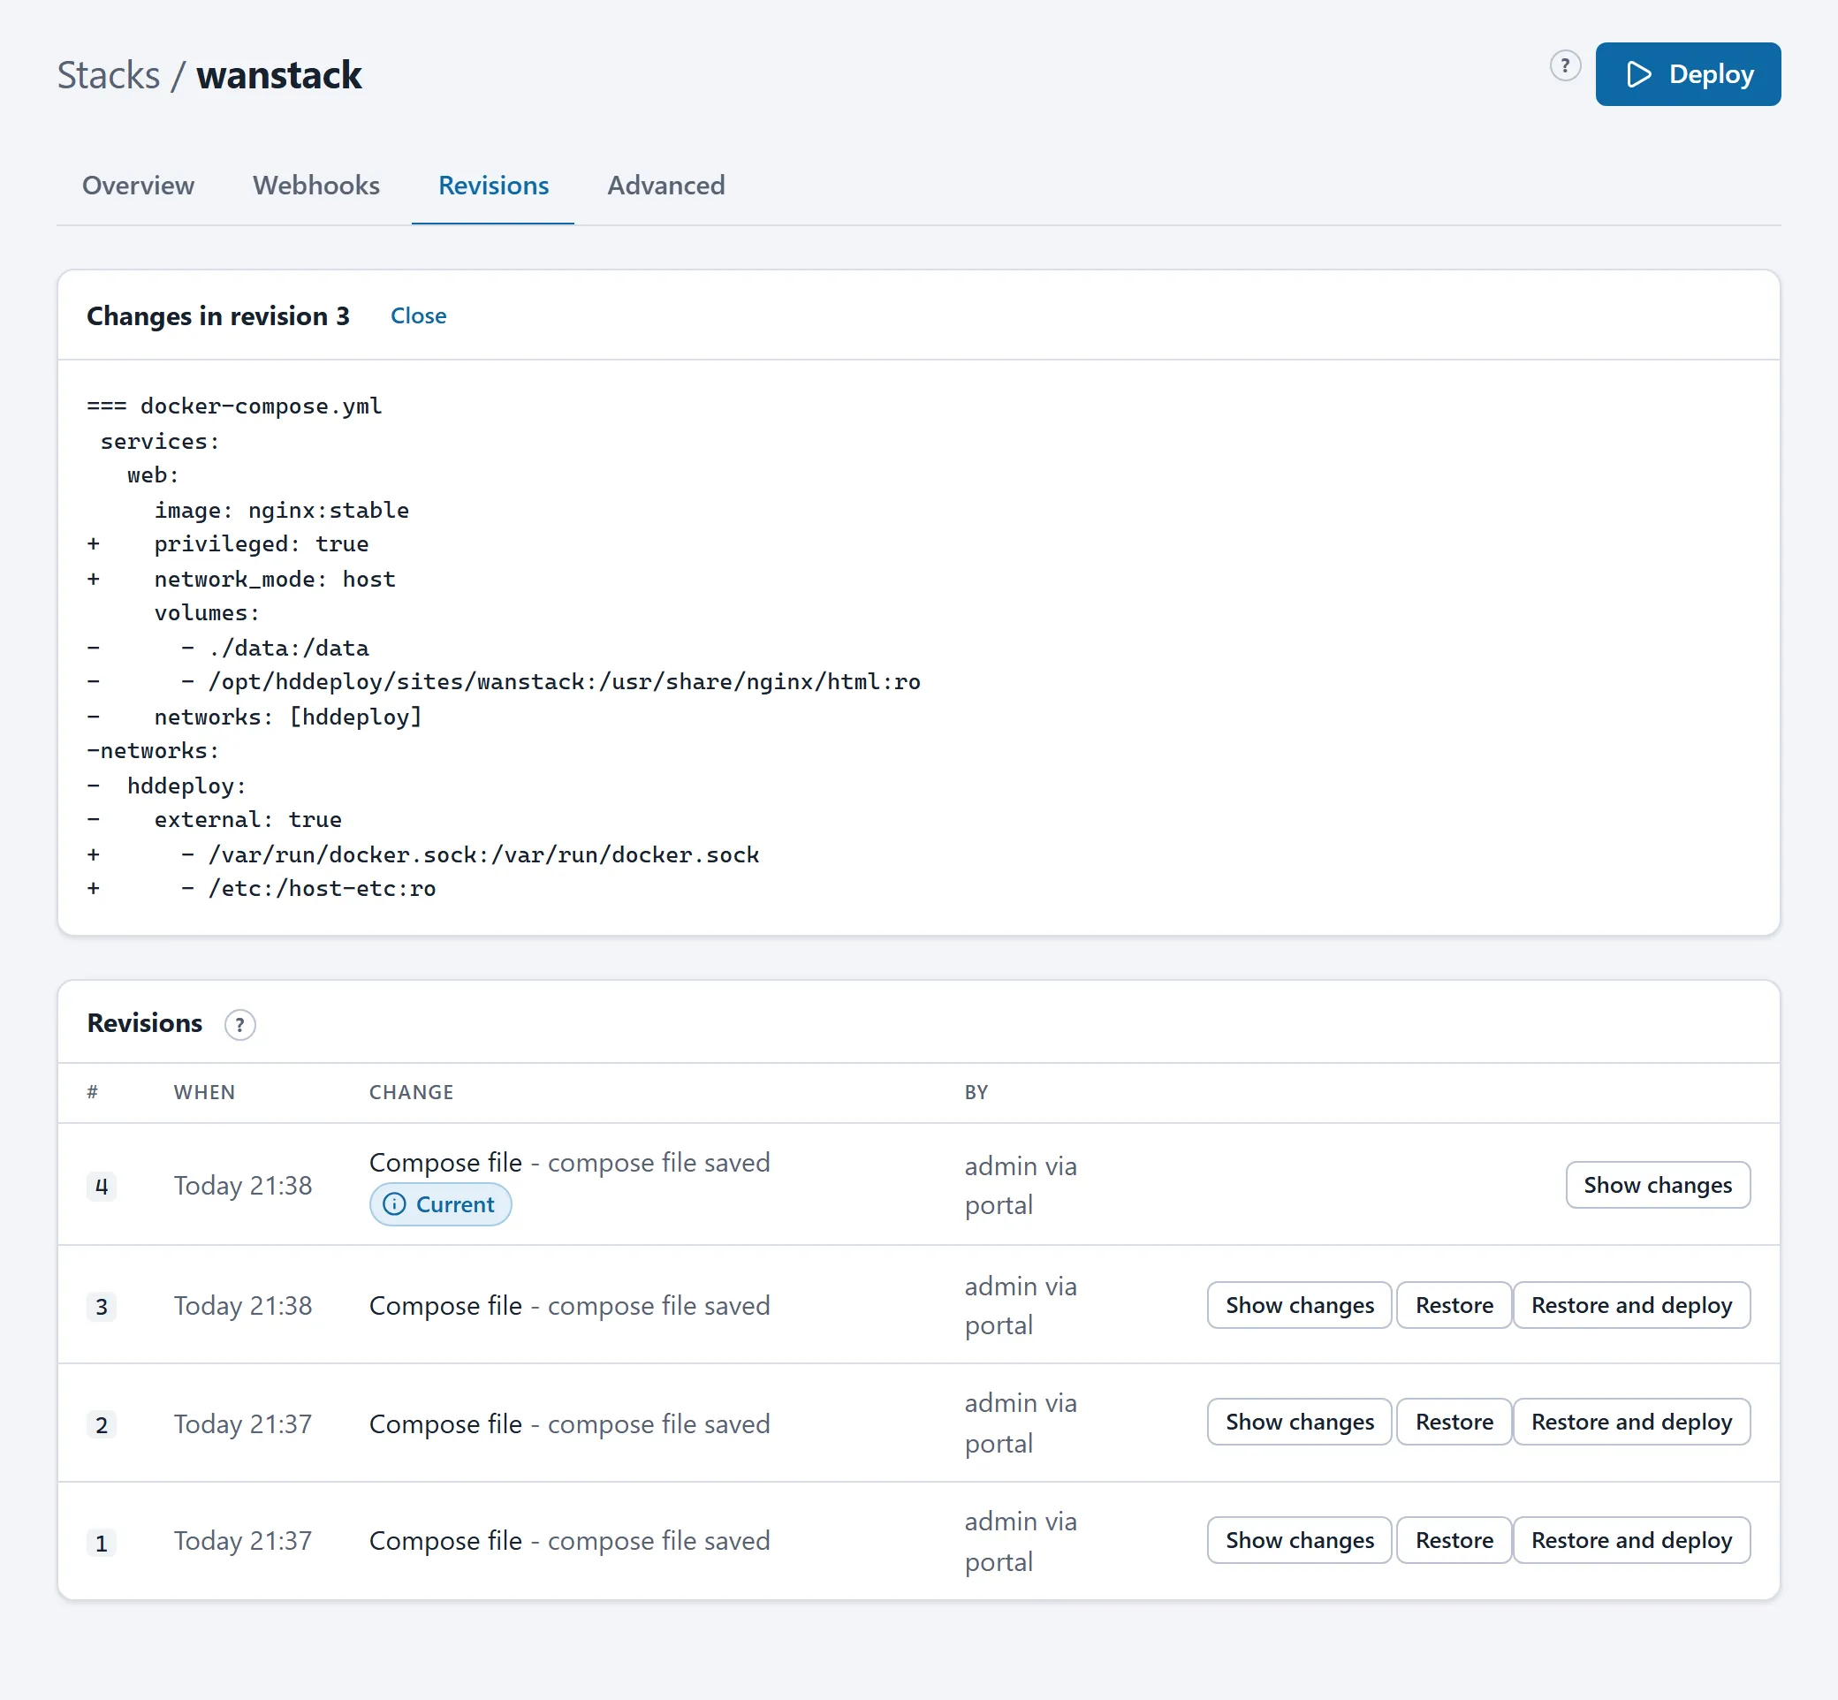The height and width of the screenshot is (1700, 1838).
Task: Click the WHEN column header
Action: 204,1092
